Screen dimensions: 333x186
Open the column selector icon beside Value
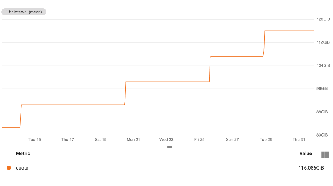[325, 154]
